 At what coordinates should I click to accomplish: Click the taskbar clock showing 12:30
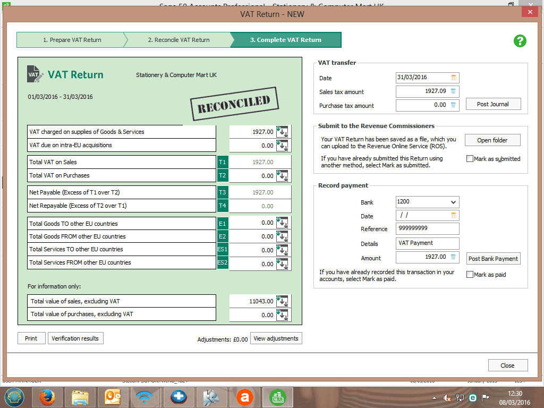tap(514, 398)
